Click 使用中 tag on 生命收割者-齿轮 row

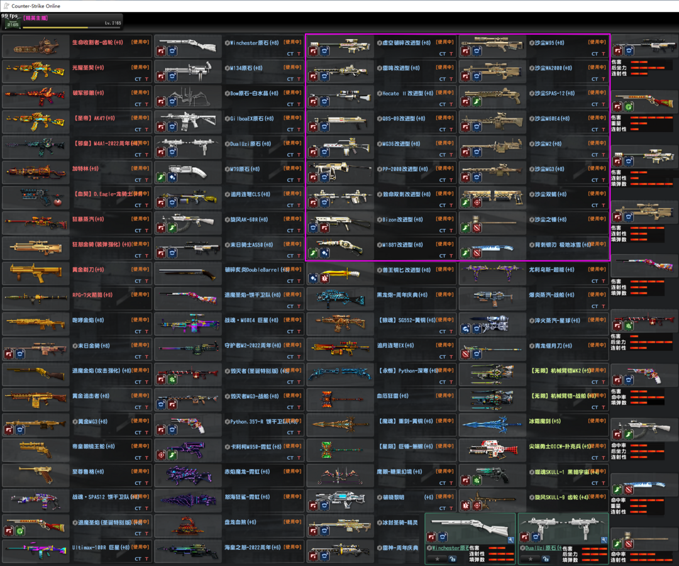[x=140, y=42]
